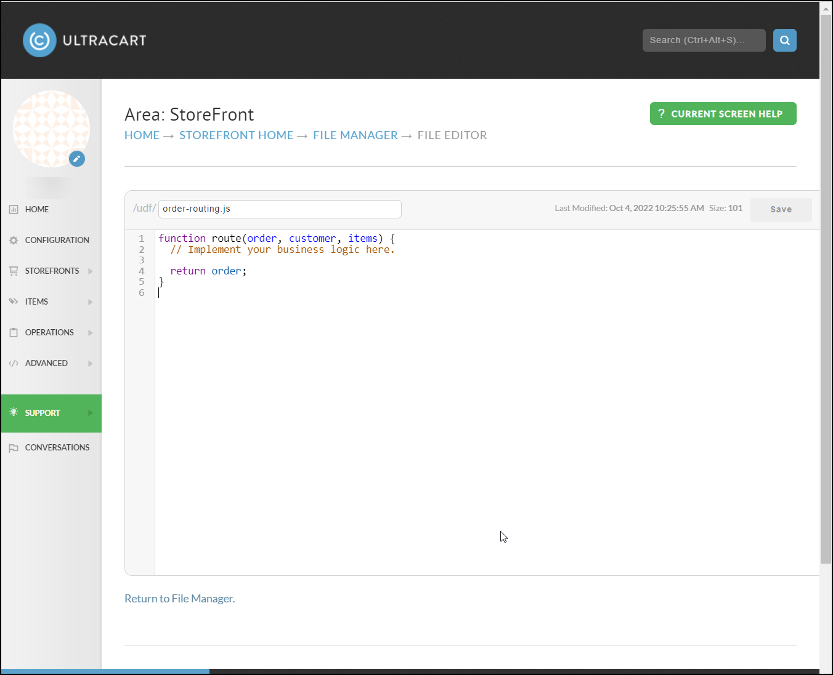The width and height of the screenshot is (833, 675).
Task: Expand the Advanced submenu arrow
Action: pos(91,364)
